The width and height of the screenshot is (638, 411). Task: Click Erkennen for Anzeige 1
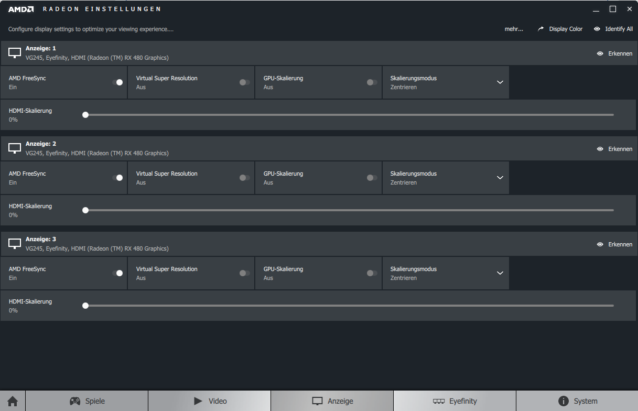[x=614, y=53]
